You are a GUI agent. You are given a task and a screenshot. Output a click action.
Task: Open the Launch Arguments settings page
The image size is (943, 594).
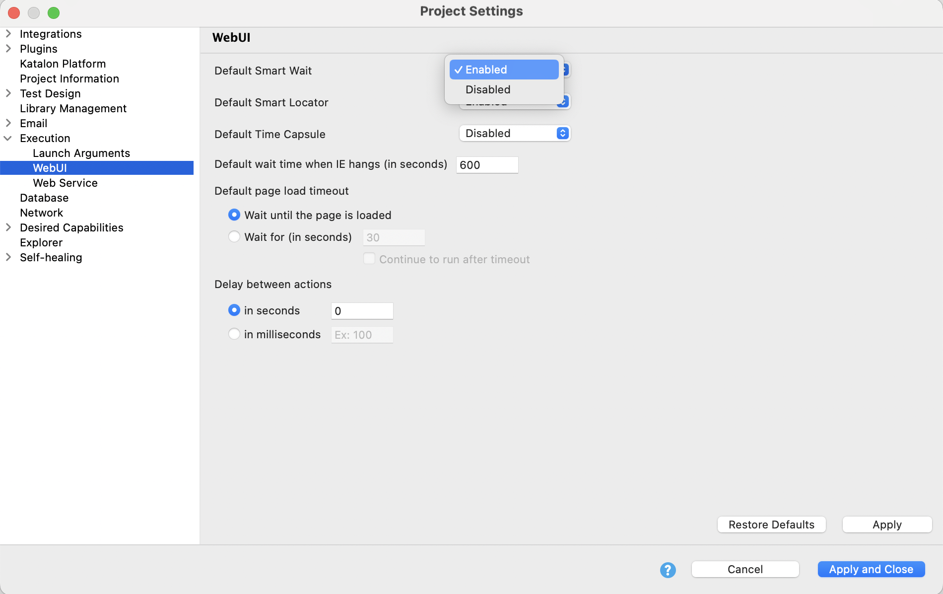81,153
